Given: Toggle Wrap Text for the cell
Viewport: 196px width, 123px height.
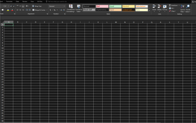Looking at the screenshot, I should pyautogui.click(x=37, y=6).
